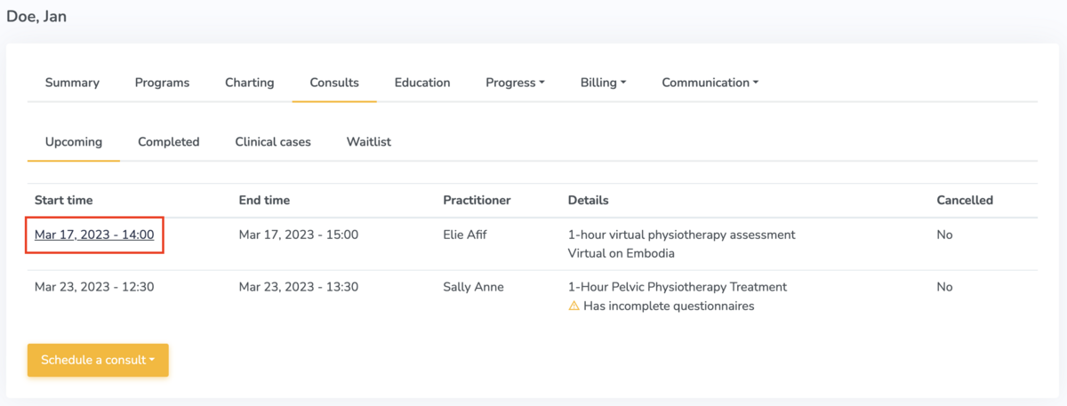Click the Schedule a consult button
The height and width of the screenshot is (406, 1067).
pos(98,361)
